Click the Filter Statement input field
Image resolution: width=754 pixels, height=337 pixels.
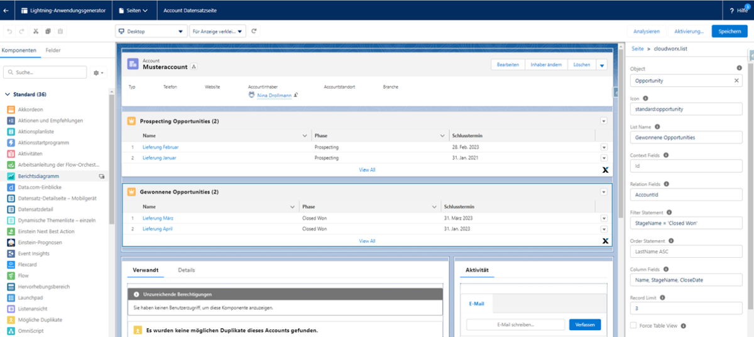686,223
